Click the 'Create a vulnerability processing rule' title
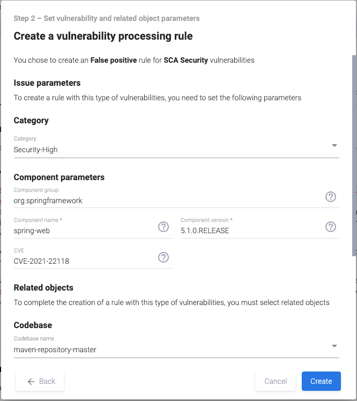Viewport: 357px width, 401px height. 103,36
